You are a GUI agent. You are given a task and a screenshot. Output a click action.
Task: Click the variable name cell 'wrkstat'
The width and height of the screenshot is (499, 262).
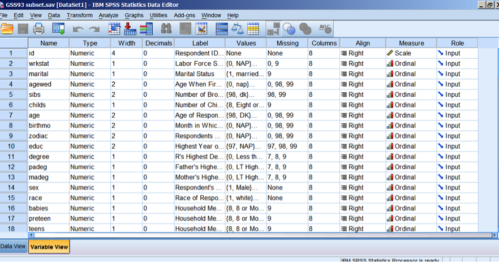pos(49,64)
